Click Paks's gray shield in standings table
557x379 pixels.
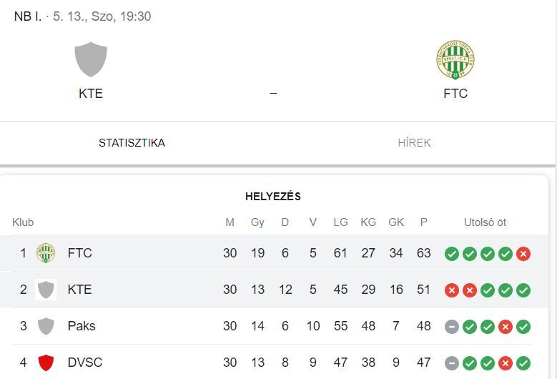(x=46, y=326)
